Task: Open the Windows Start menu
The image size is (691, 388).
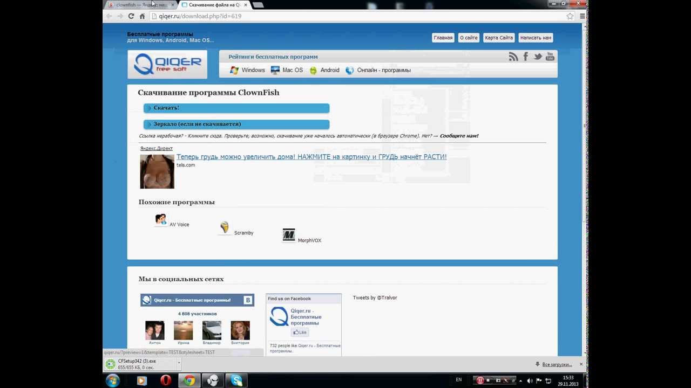Action: click(113, 380)
